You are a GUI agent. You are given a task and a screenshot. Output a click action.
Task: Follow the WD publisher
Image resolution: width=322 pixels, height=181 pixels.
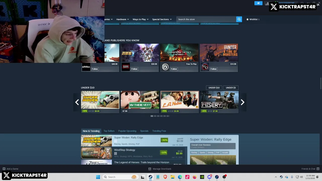[213, 69]
